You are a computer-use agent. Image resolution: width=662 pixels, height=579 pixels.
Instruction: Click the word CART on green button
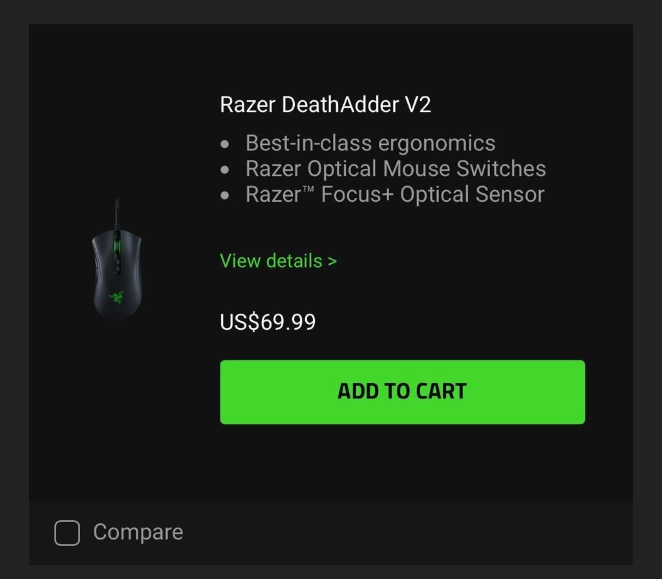pyautogui.click(x=441, y=391)
